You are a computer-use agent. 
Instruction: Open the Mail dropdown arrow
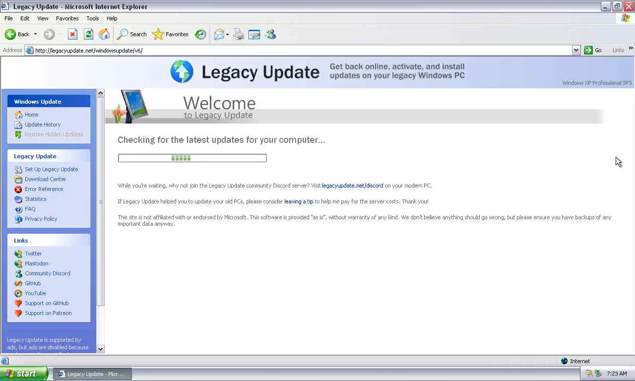[227, 35]
